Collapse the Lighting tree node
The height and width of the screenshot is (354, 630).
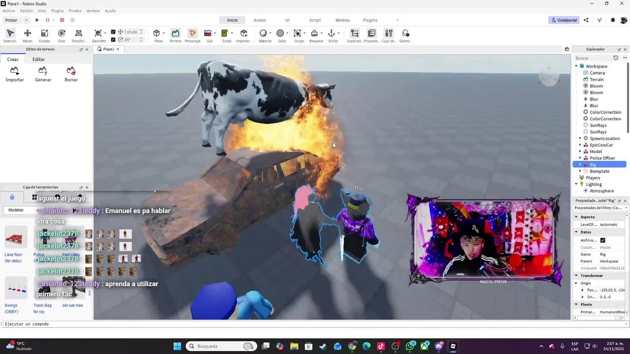coord(576,184)
